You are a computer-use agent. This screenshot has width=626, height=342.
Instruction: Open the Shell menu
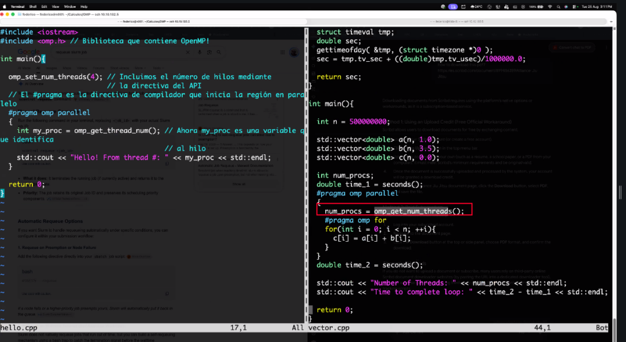[33, 6]
